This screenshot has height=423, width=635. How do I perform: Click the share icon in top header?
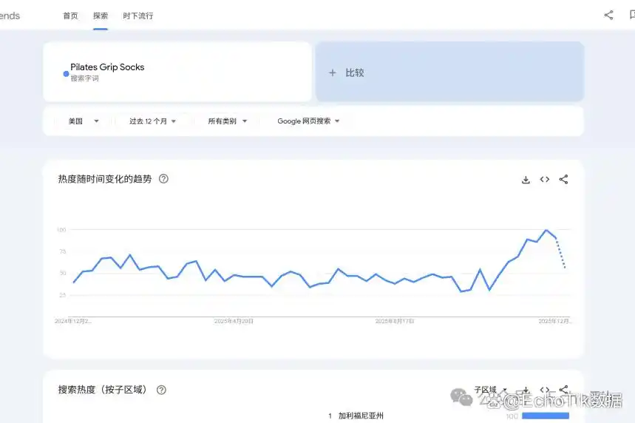[608, 15]
